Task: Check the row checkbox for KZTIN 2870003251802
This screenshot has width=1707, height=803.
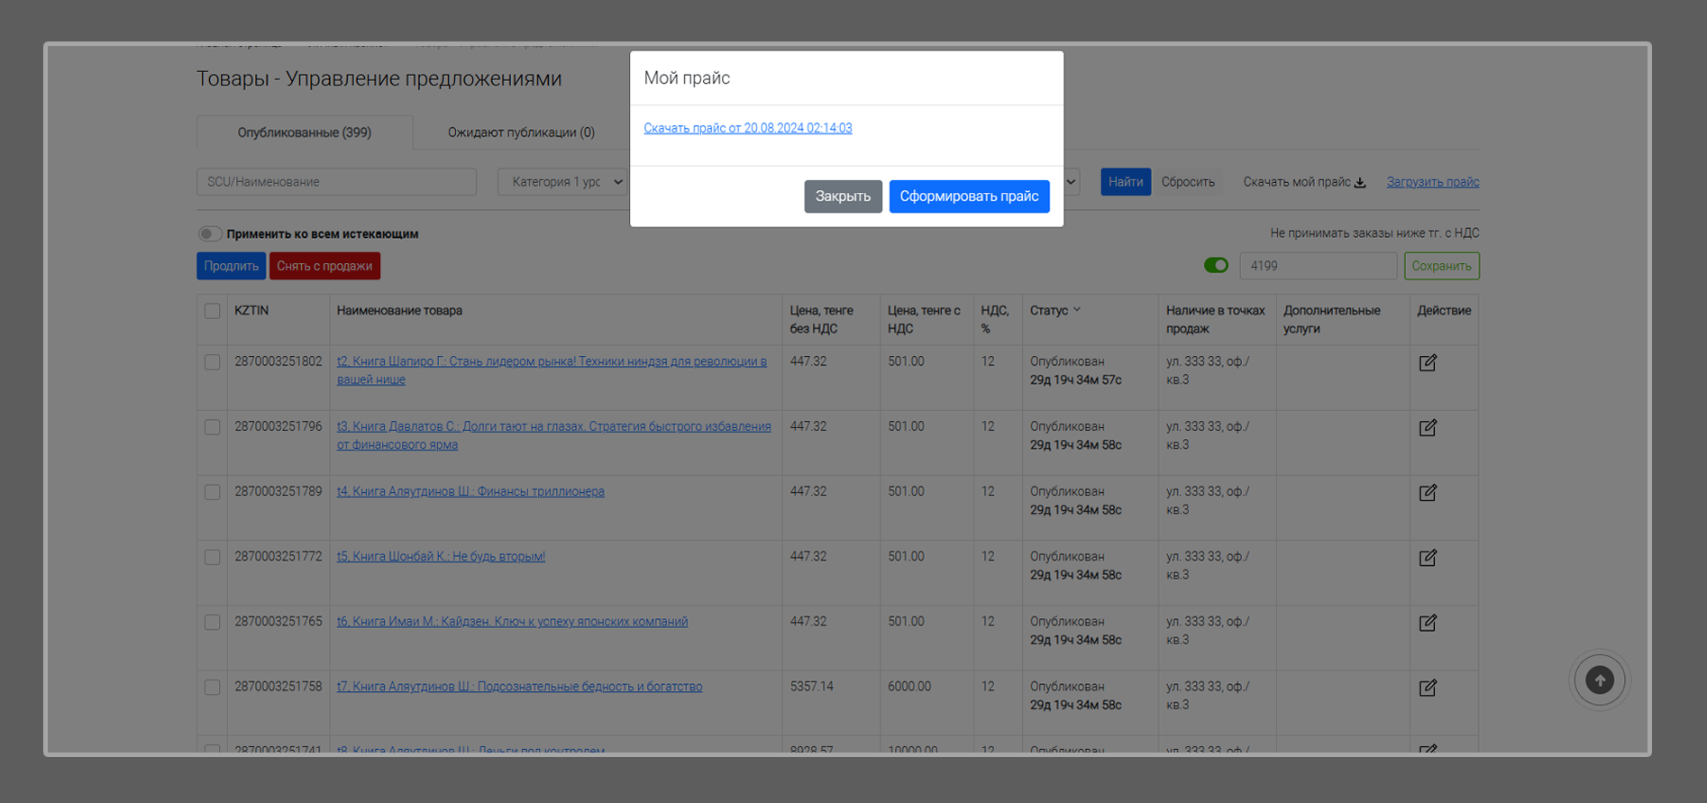Action: pyautogui.click(x=212, y=362)
